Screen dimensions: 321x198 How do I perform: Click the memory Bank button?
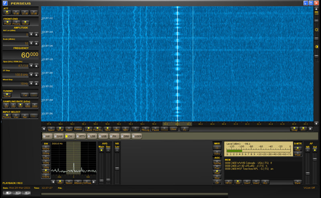point(298,182)
